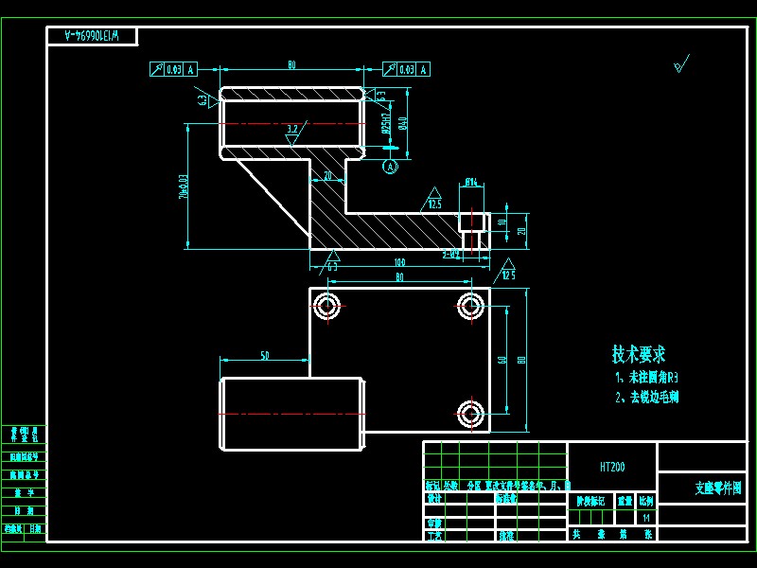Click the circled datum A symbol
Viewport: 757px width, 568px height.
pyautogui.click(x=390, y=167)
